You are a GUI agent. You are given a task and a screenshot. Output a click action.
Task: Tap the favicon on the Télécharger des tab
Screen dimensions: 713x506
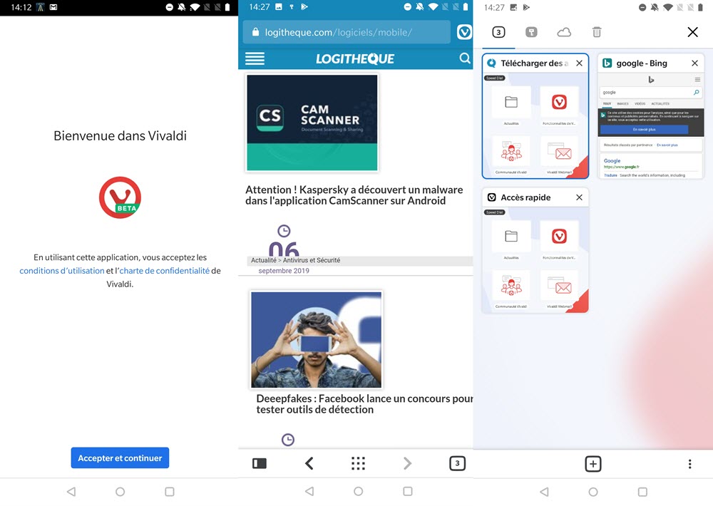[x=491, y=63]
